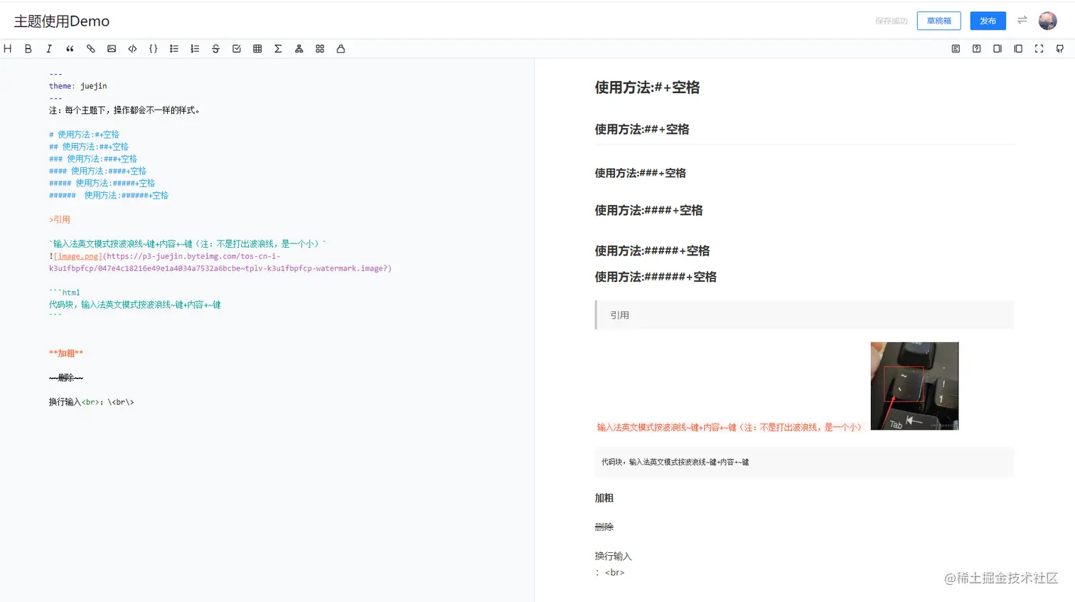Open the markdown help panel with the question mark icon
The image size is (1075, 602).
977,49
